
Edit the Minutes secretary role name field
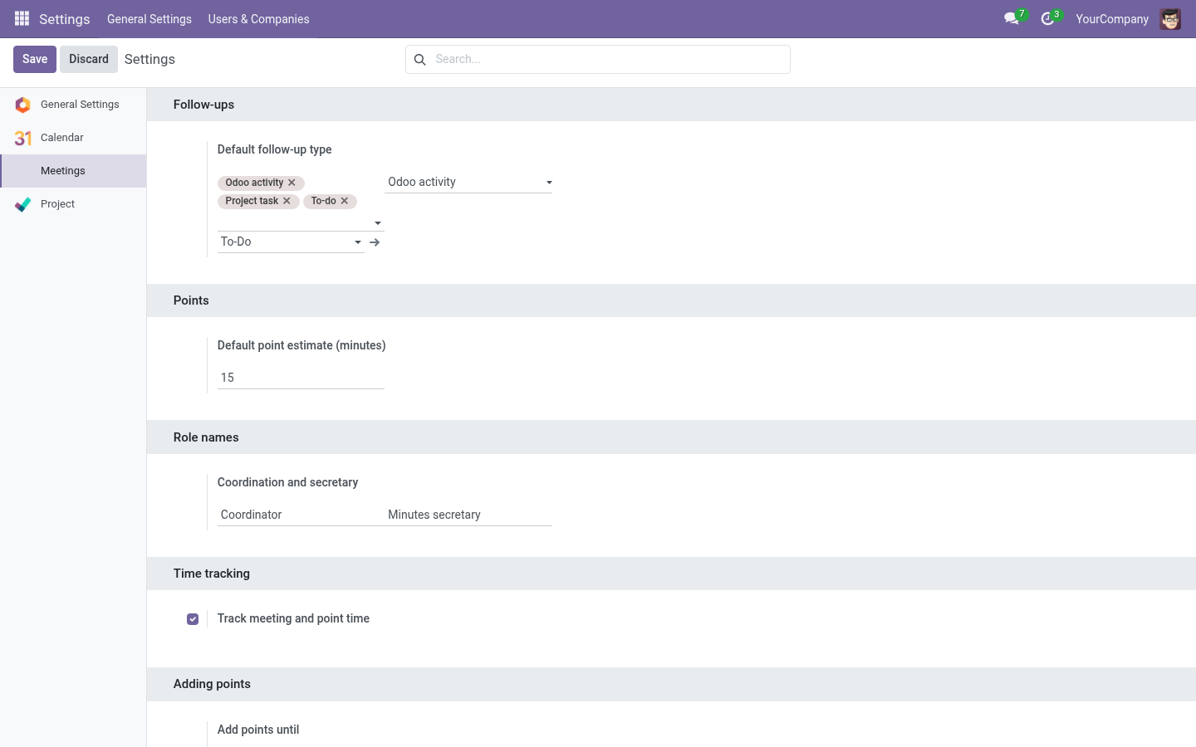coord(468,515)
